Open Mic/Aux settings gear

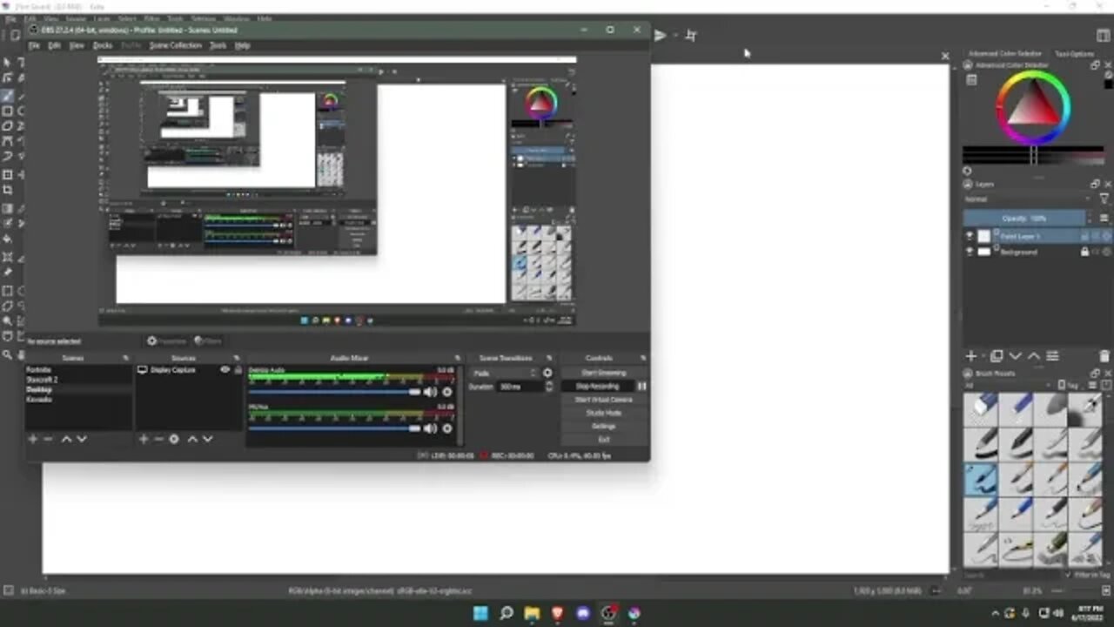447,428
